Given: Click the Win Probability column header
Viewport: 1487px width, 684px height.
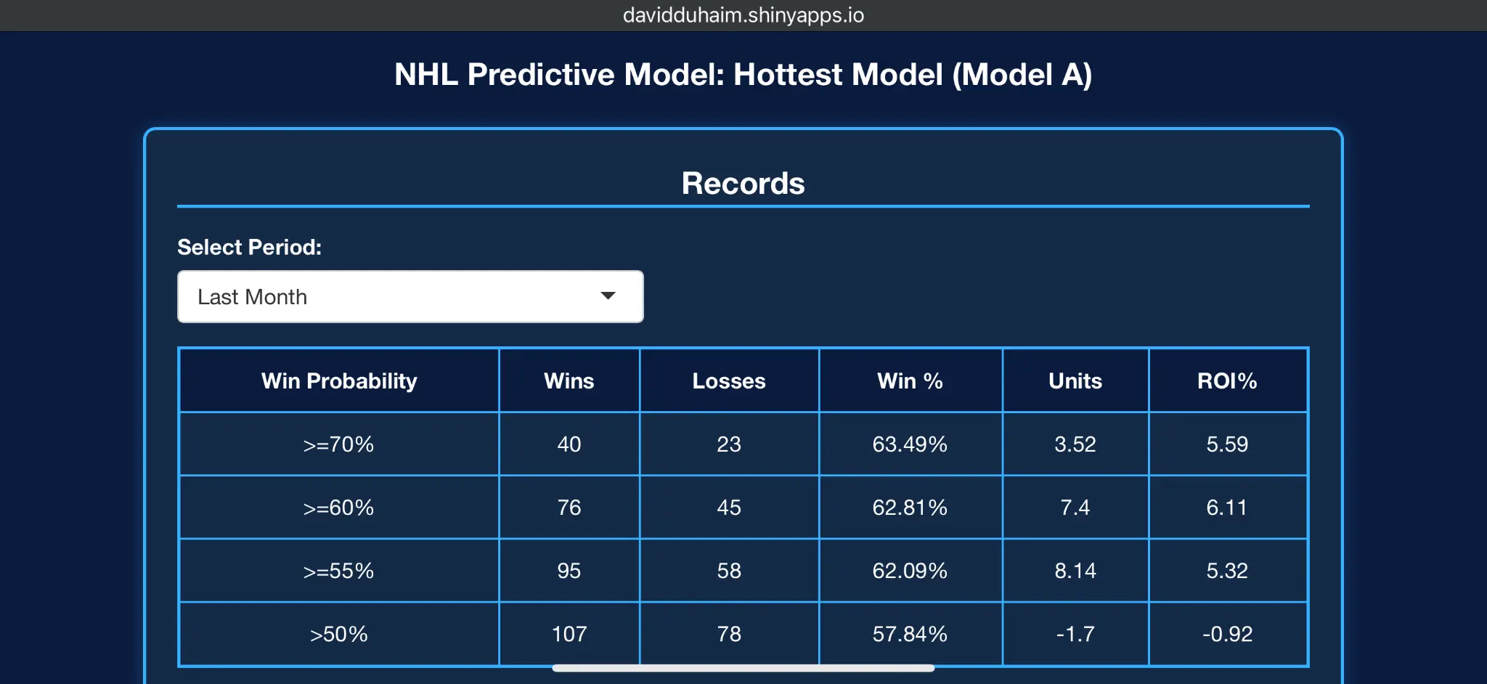Looking at the screenshot, I should point(339,380).
